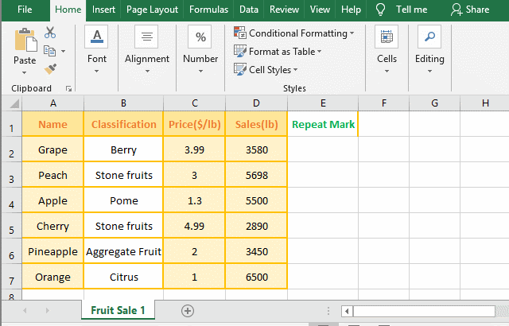
Task: Go to previous sheet arrow
Action: pyautogui.click(x=25, y=310)
